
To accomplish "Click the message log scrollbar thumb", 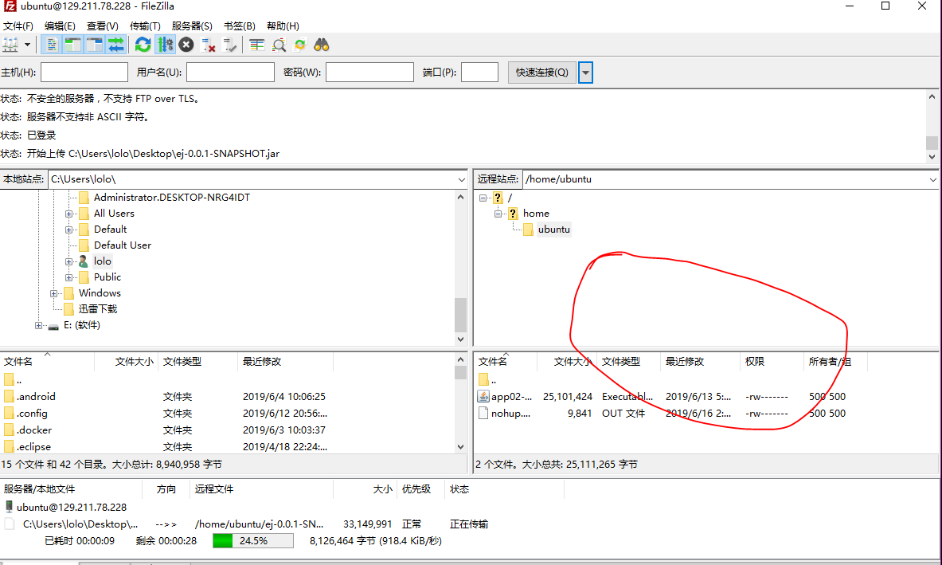I will tap(932, 143).
